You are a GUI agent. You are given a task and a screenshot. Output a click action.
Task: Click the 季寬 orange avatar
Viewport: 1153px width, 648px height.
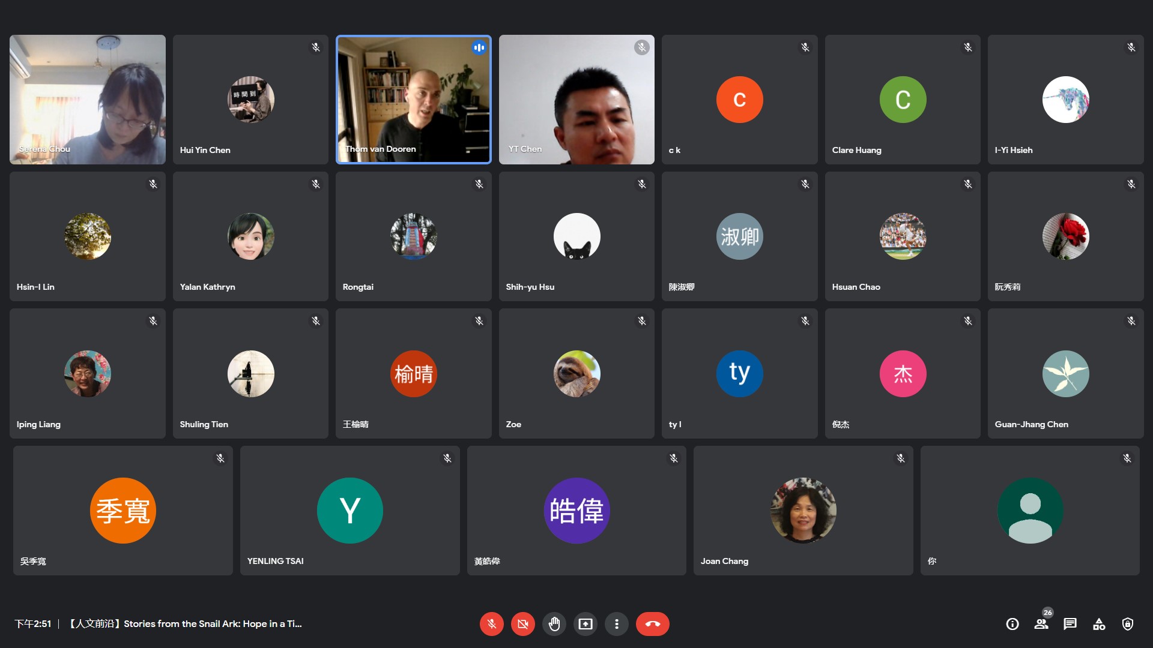pyautogui.click(x=123, y=511)
